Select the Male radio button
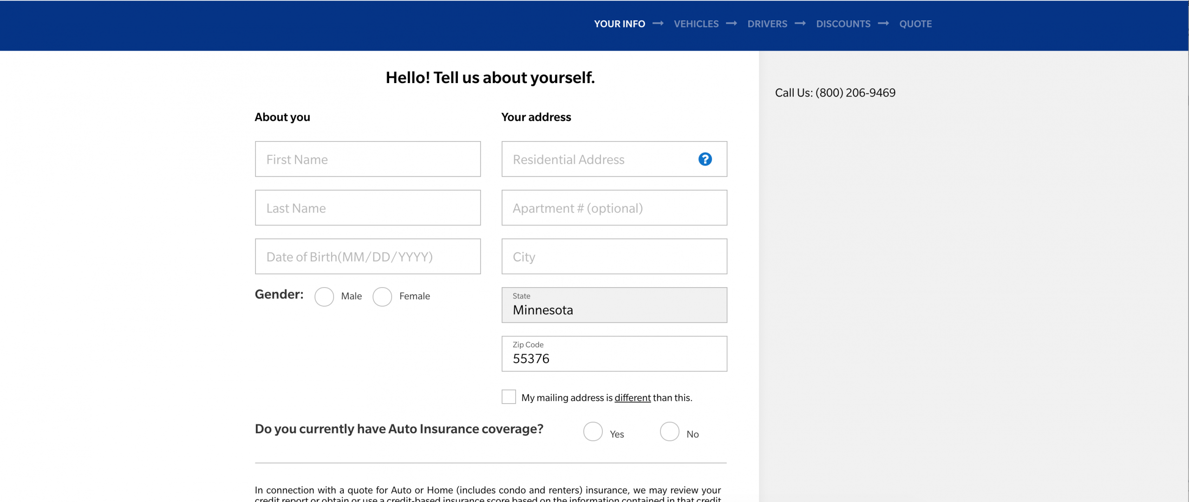This screenshot has height=502, width=1189. click(x=322, y=296)
